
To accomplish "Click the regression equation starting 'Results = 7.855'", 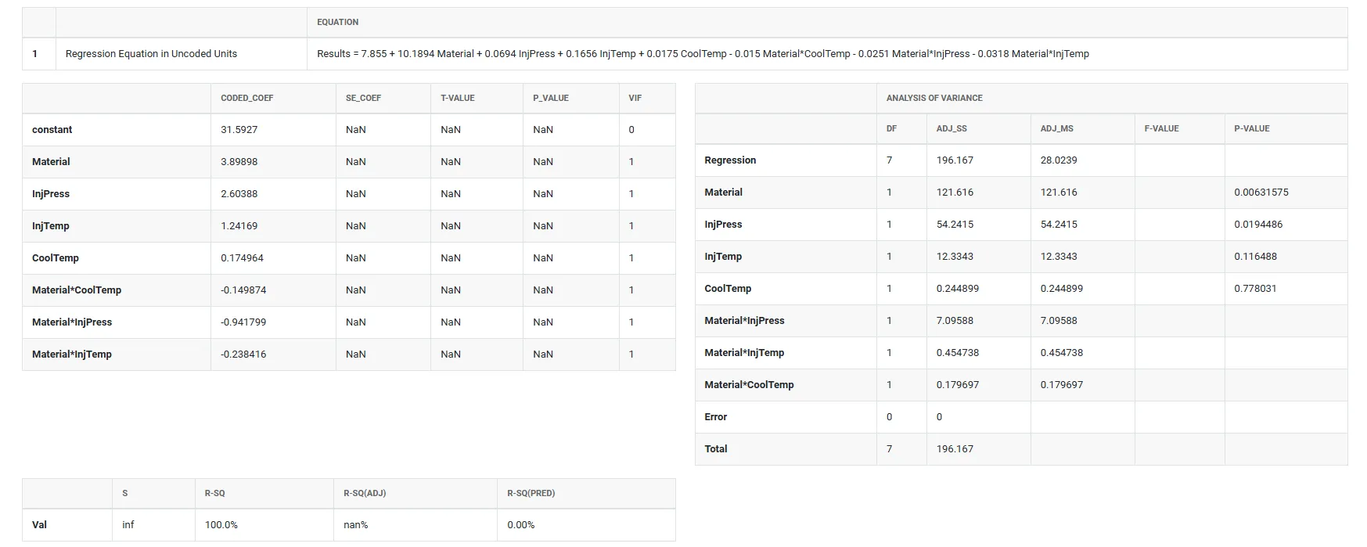I will coord(703,54).
